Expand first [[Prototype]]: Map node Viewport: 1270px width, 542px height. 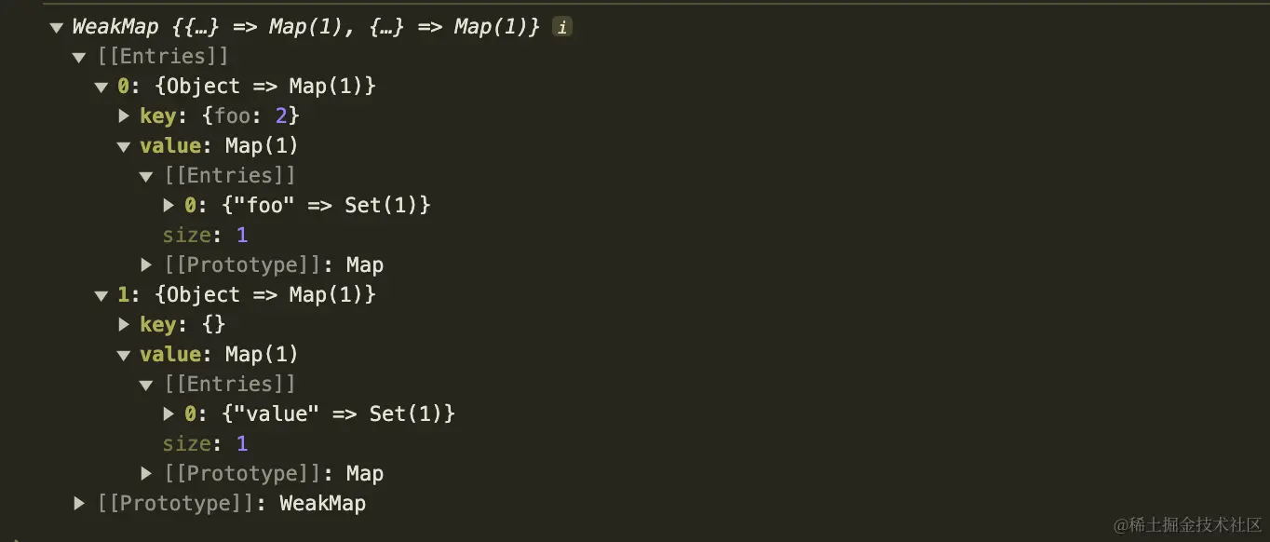click(146, 265)
